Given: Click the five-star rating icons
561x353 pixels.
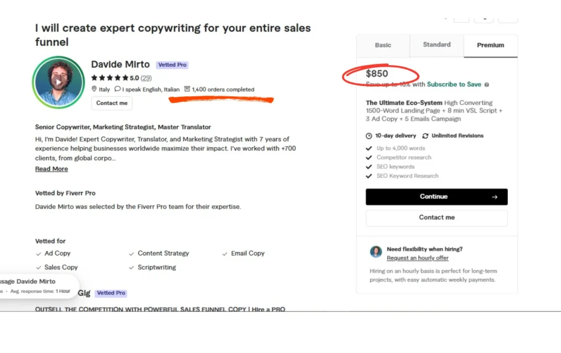Looking at the screenshot, I should [x=110, y=78].
